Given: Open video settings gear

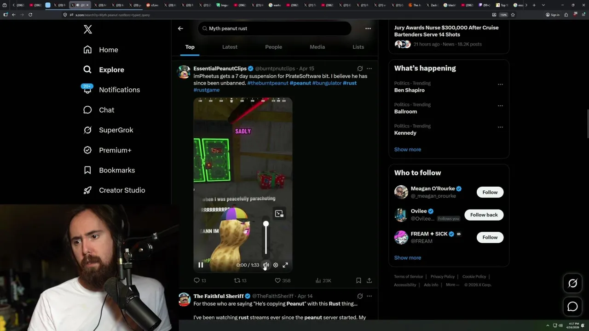Looking at the screenshot, I should point(276,265).
